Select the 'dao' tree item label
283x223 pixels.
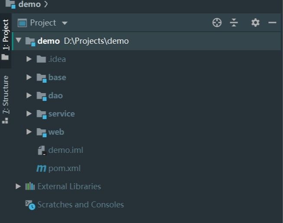tap(55, 96)
